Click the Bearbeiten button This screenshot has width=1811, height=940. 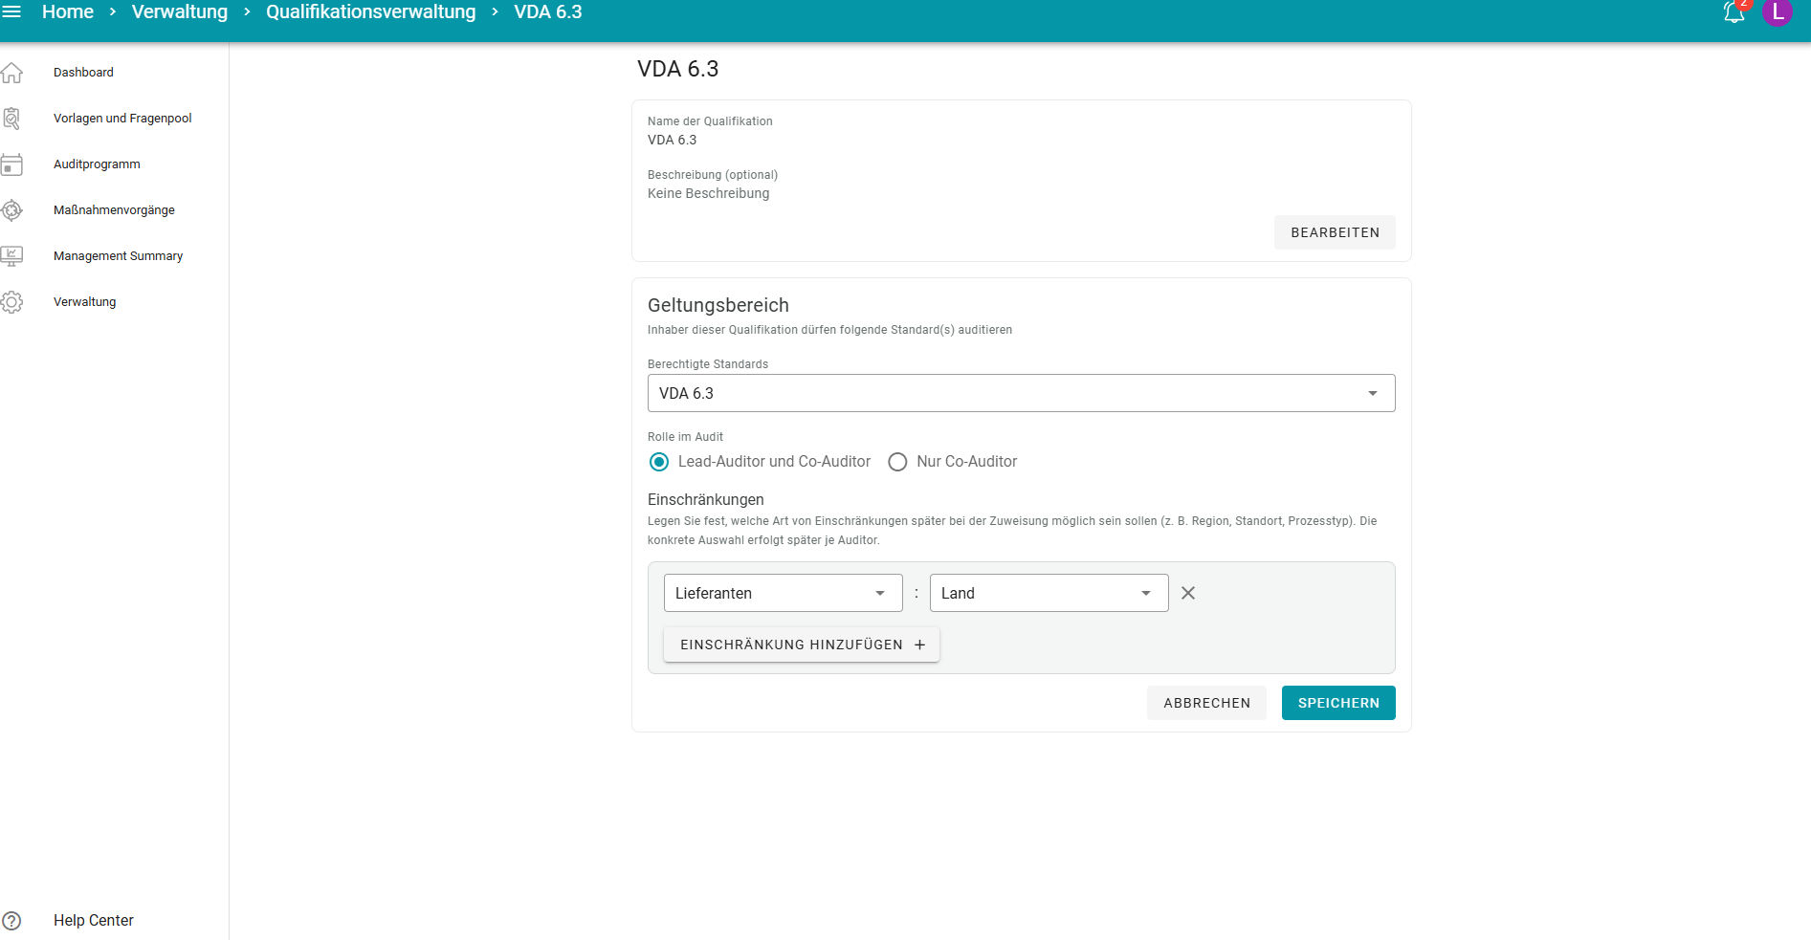pos(1334,232)
